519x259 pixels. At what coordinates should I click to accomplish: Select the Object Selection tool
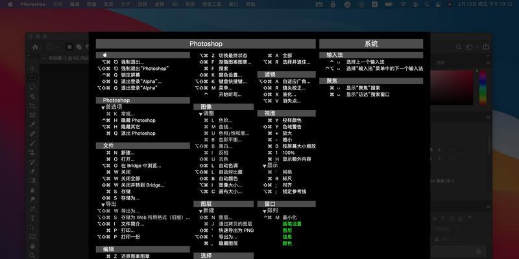(x=32, y=96)
